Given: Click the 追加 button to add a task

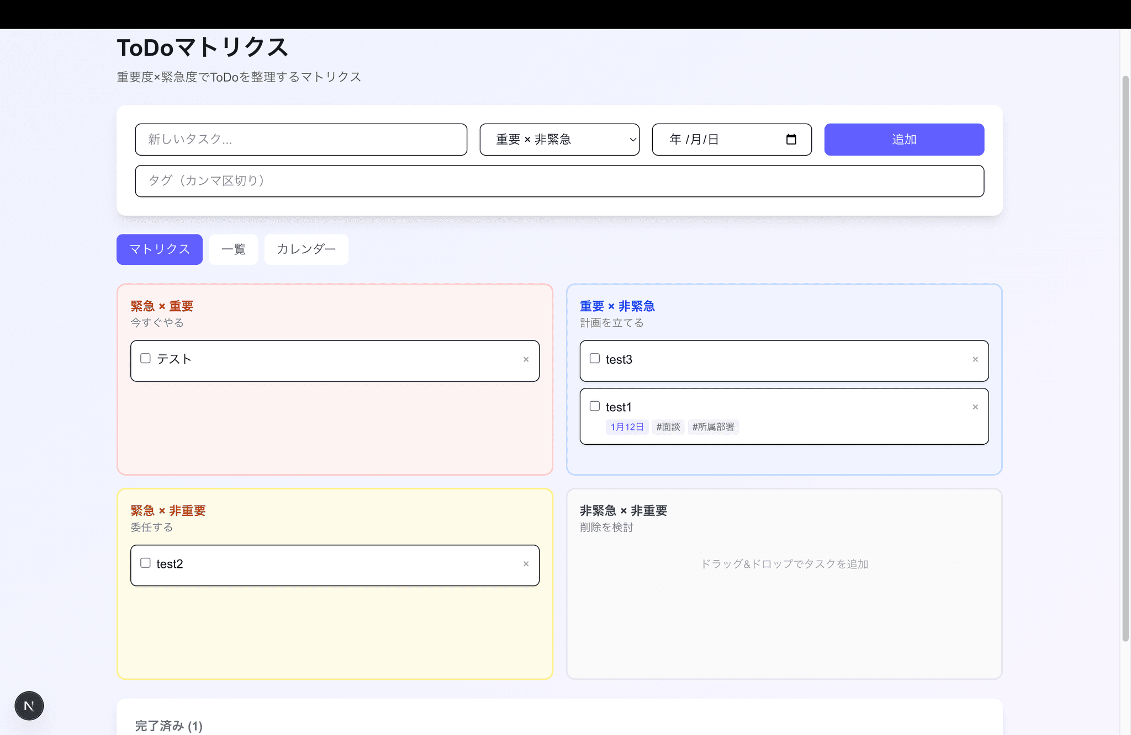Looking at the screenshot, I should [904, 139].
